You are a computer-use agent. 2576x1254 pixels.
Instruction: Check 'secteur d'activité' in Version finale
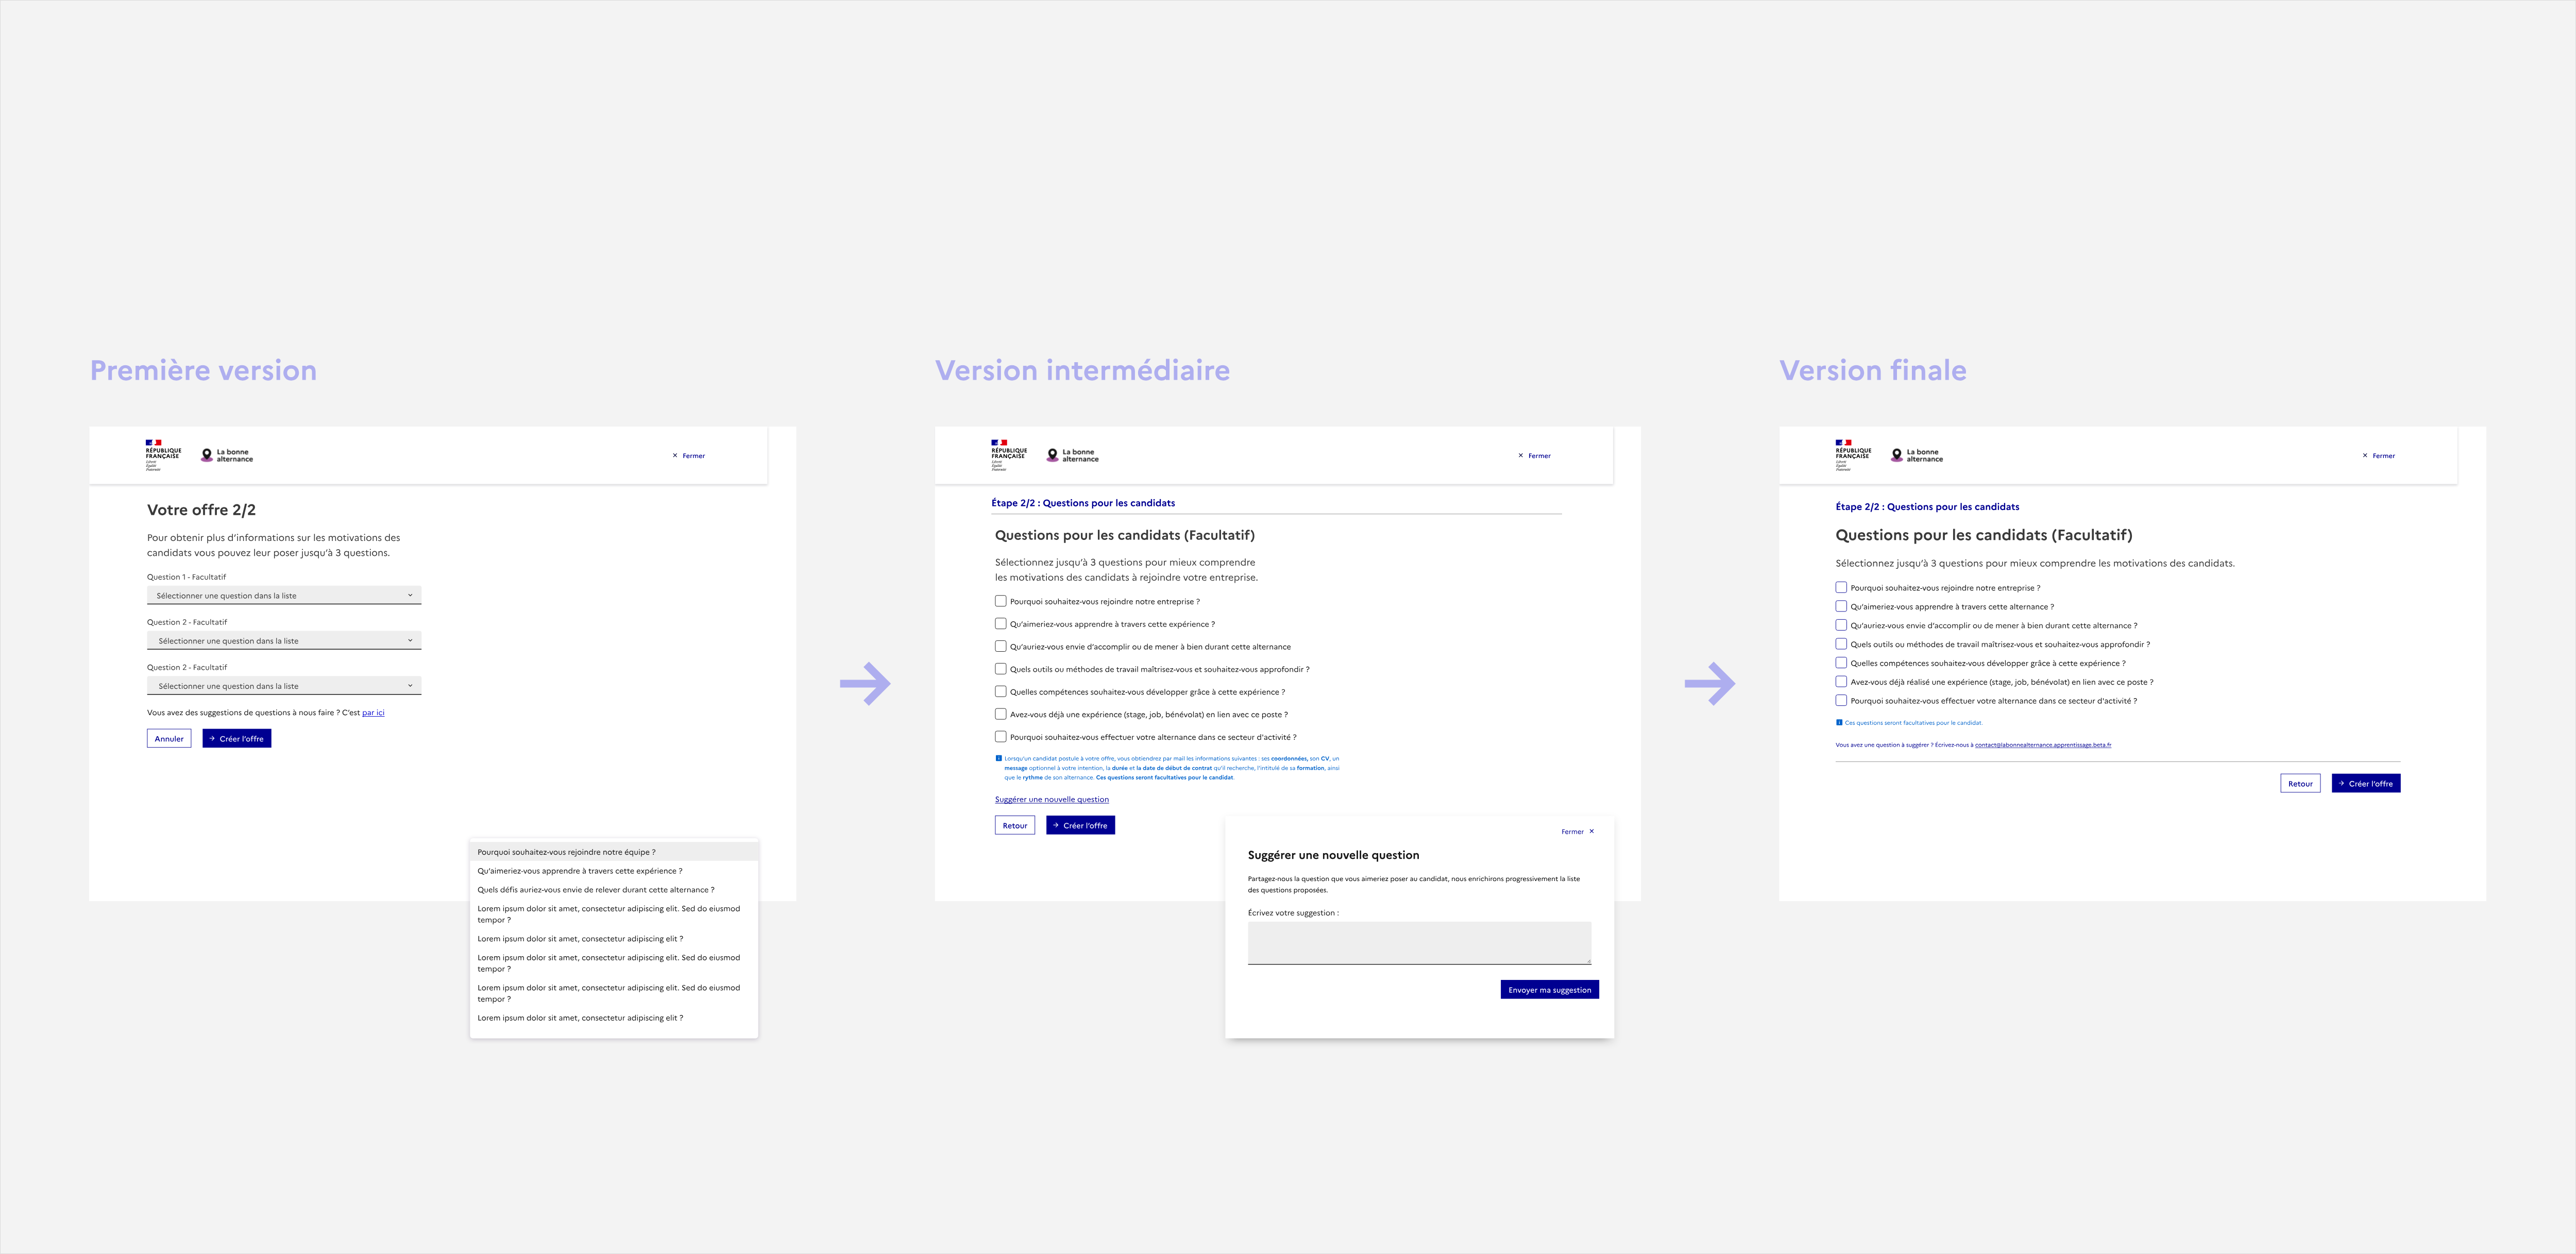point(1841,700)
